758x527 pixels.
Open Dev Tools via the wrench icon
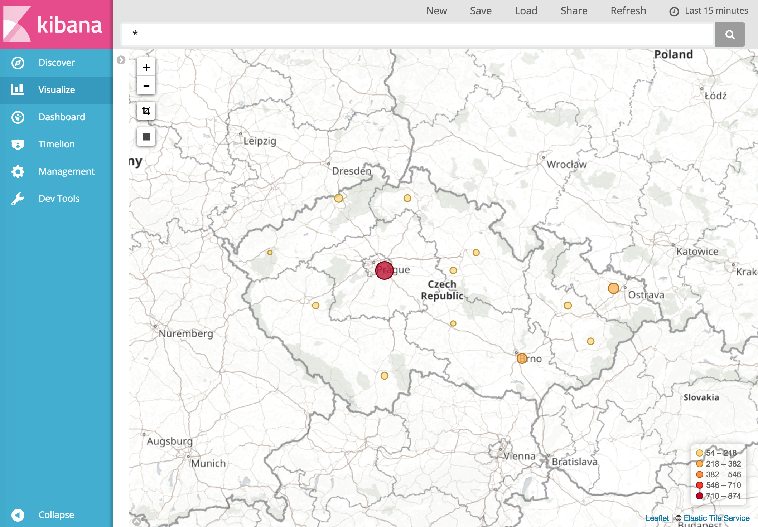pyautogui.click(x=18, y=199)
